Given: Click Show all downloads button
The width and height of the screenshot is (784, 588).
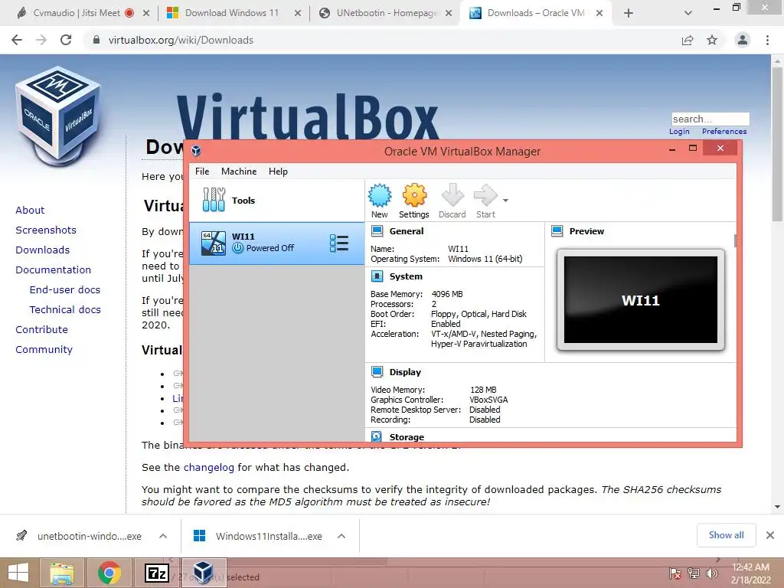Looking at the screenshot, I should 726,535.
